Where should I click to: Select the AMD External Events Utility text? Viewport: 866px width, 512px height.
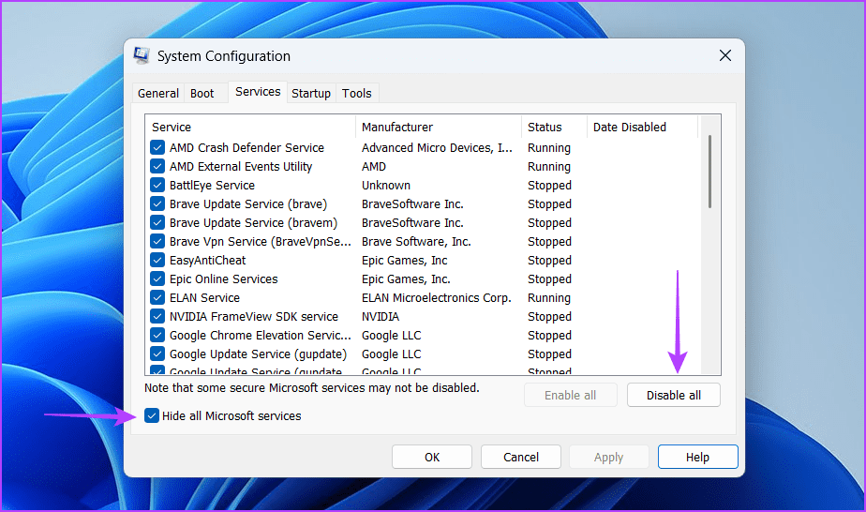click(241, 166)
